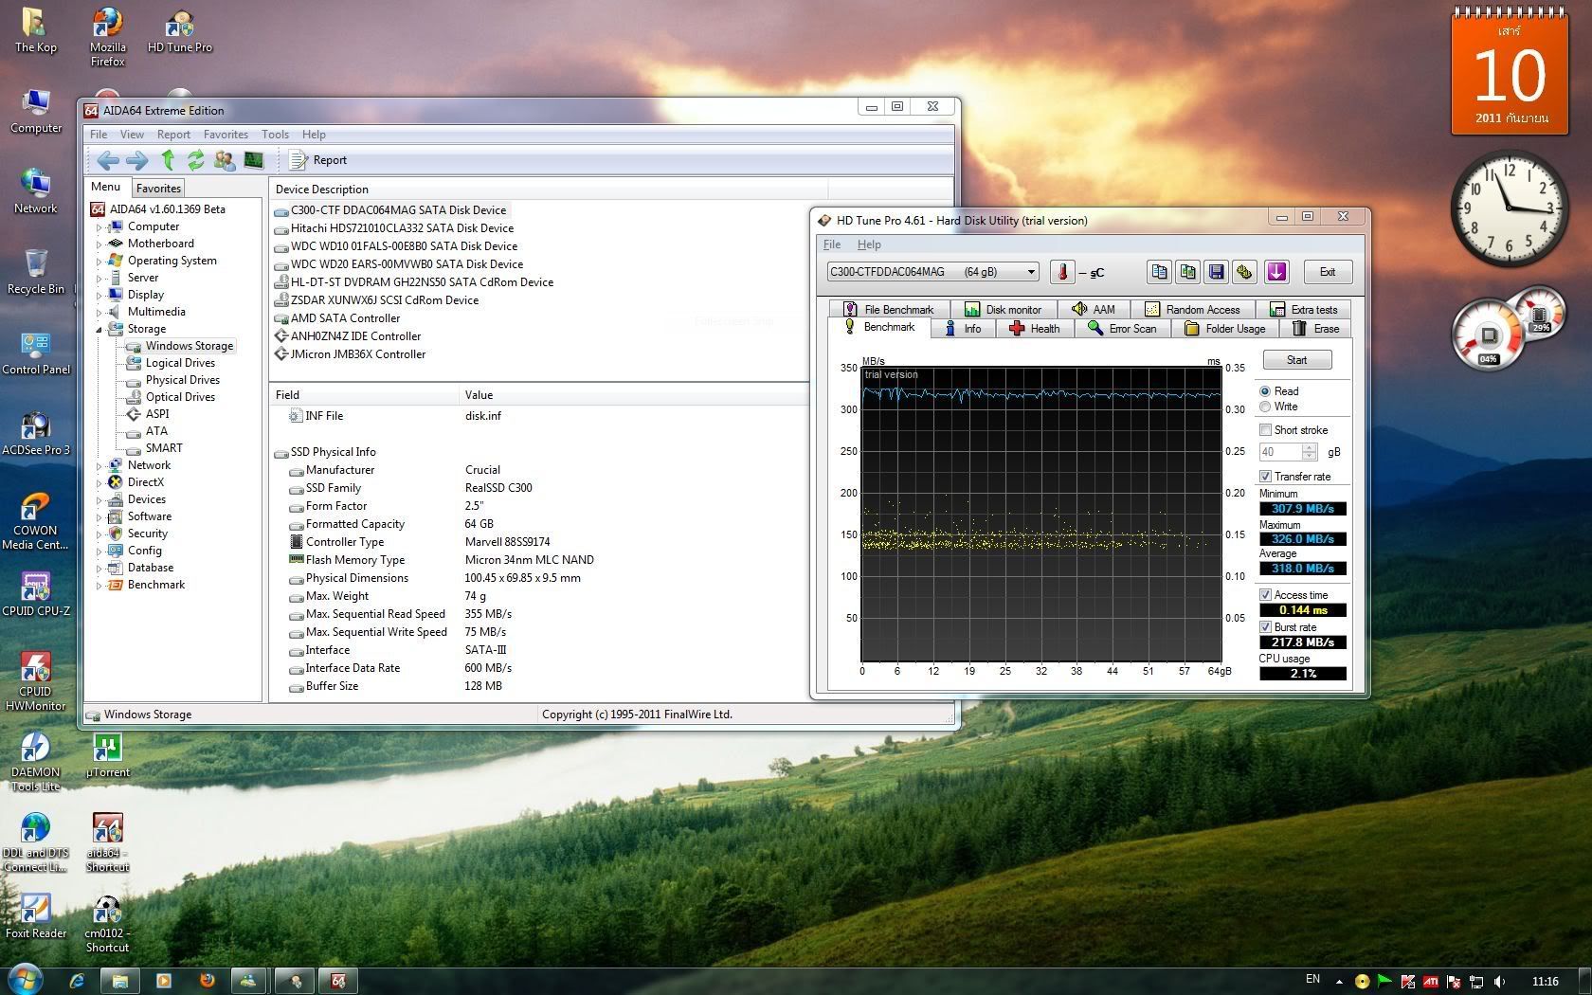This screenshot has width=1592, height=995.
Task: Select the Read radio button
Action: [x=1265, y=391]
